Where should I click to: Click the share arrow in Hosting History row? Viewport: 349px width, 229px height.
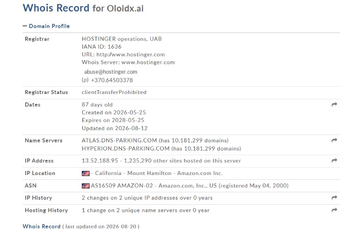(334, 210)
